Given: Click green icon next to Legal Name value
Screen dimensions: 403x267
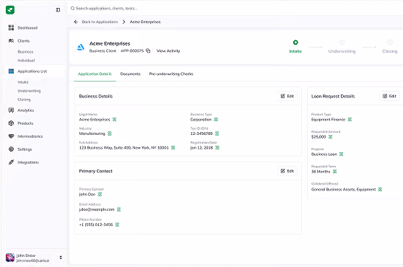Looking at the screenshot, I should coord(114,119).
